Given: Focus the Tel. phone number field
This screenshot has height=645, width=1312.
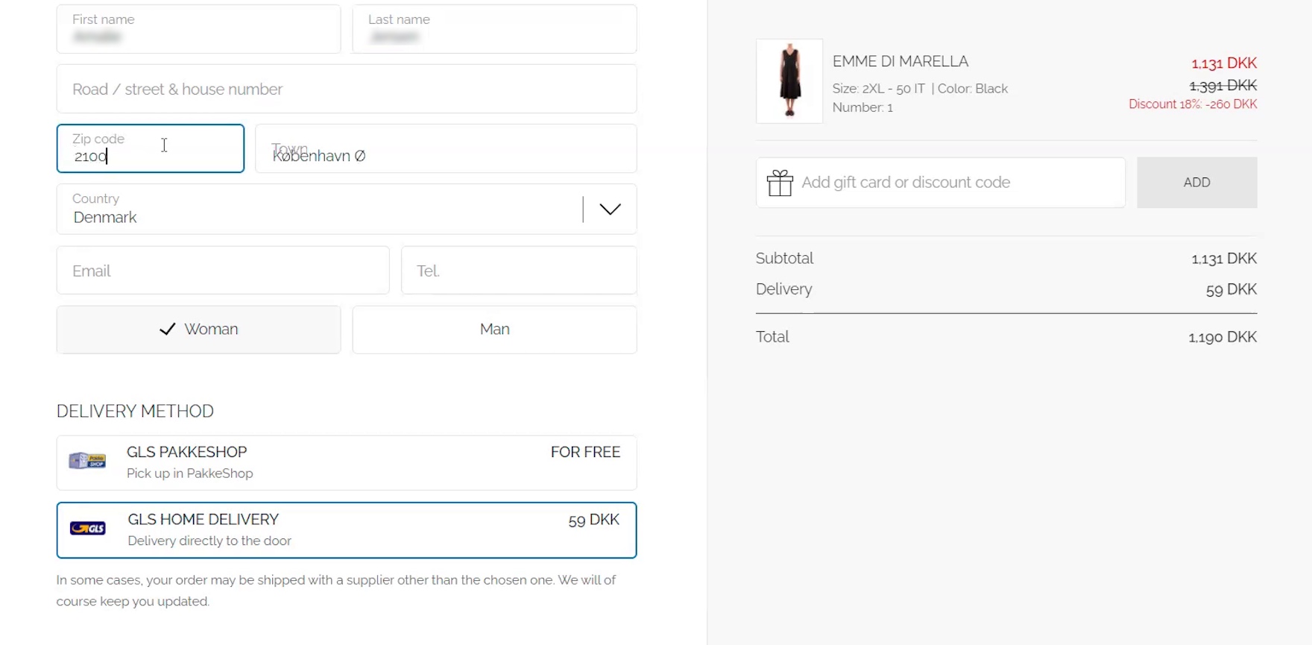Looking at the screenshot, I should [519, 271].
